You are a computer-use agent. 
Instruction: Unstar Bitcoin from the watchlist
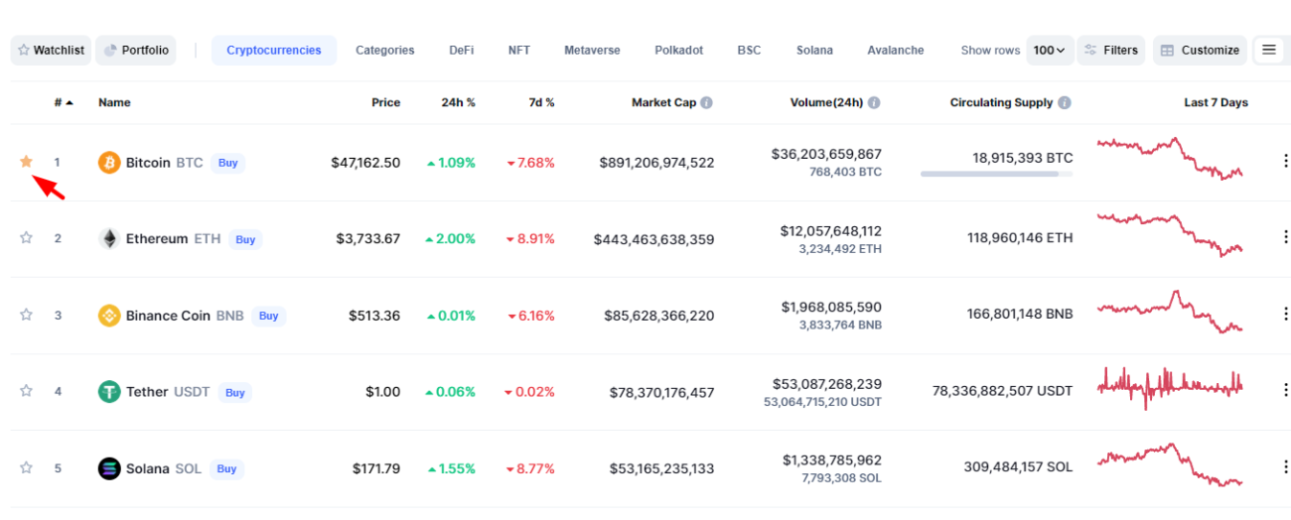click(x=27, y=162)
